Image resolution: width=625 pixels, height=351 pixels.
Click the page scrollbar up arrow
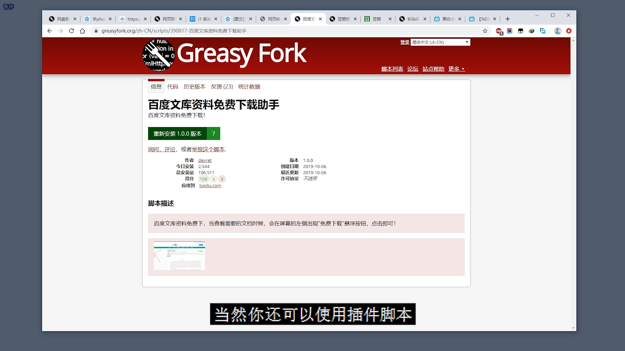click(x=573, y=40)
